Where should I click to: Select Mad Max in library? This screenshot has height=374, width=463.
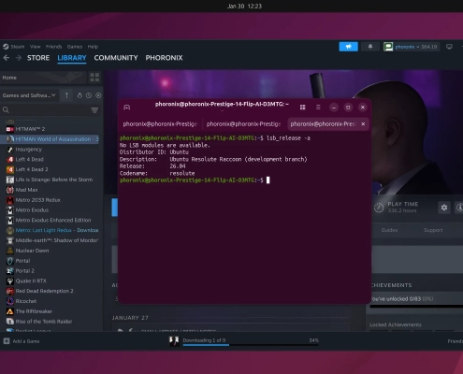pos(26,190)
